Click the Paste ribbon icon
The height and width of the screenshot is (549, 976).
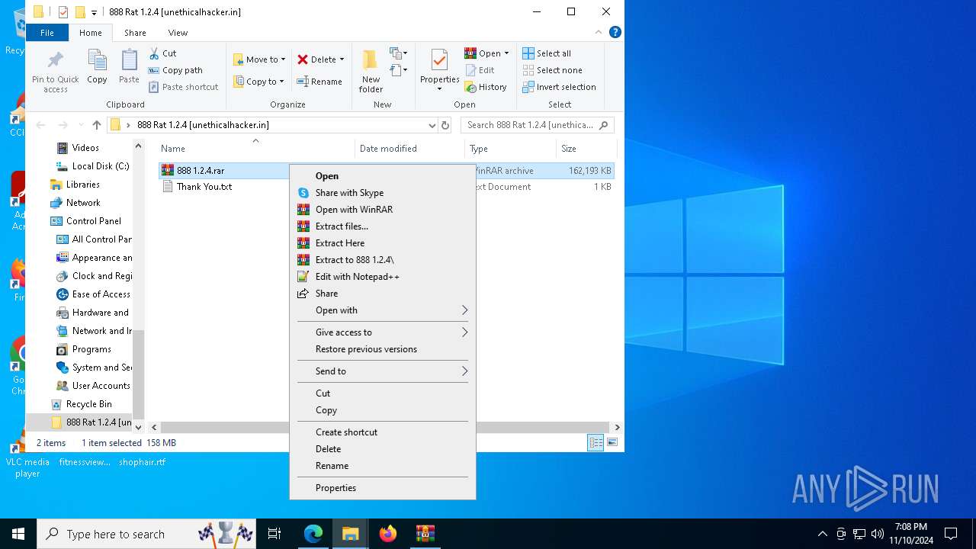click(129, 67)
